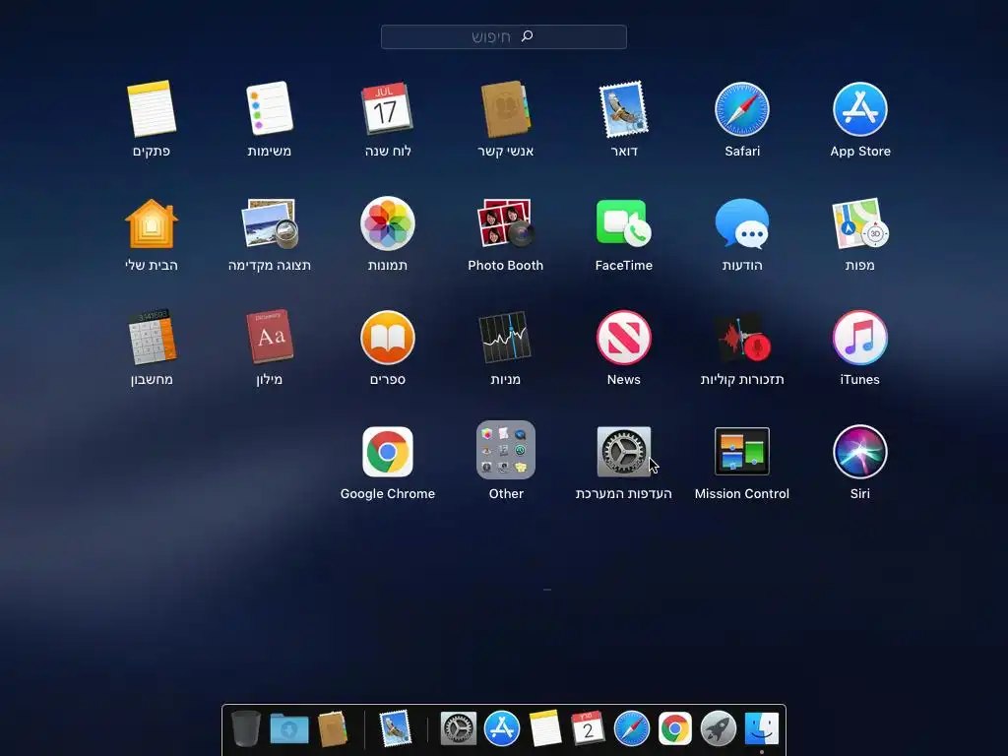
Task: Open Safari compass in the Dock
Action: click(632, 728)
